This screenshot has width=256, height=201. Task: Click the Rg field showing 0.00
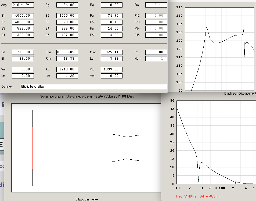pyautogui.click(x=111, y=5)
